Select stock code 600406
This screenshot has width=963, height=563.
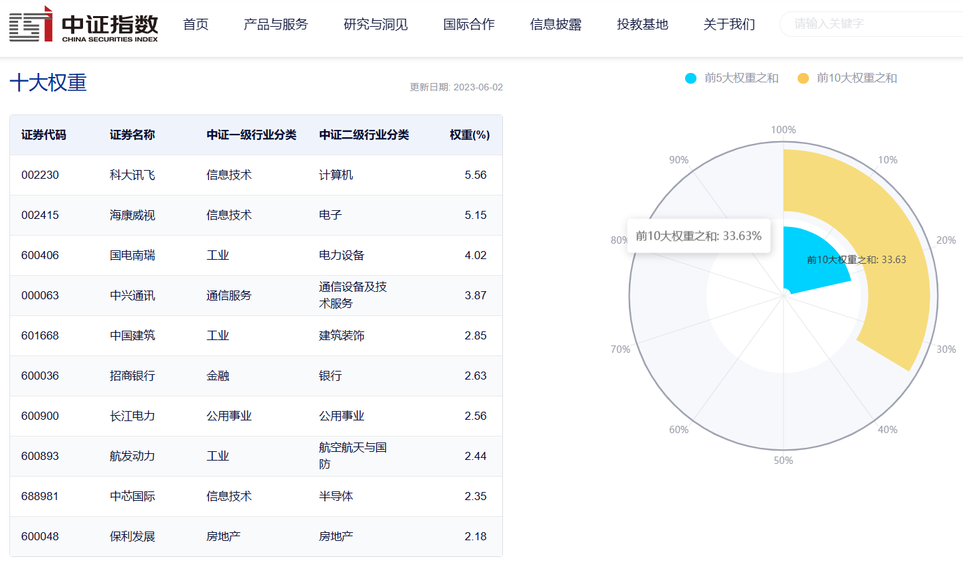tap(40, 256)
